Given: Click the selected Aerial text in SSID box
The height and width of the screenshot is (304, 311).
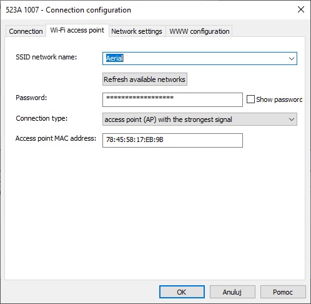Looking at the screenshot, I should pos(115,58).
